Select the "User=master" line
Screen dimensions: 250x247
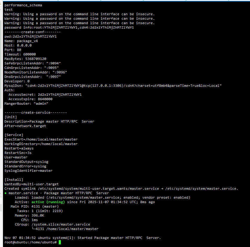click(16, 157)
